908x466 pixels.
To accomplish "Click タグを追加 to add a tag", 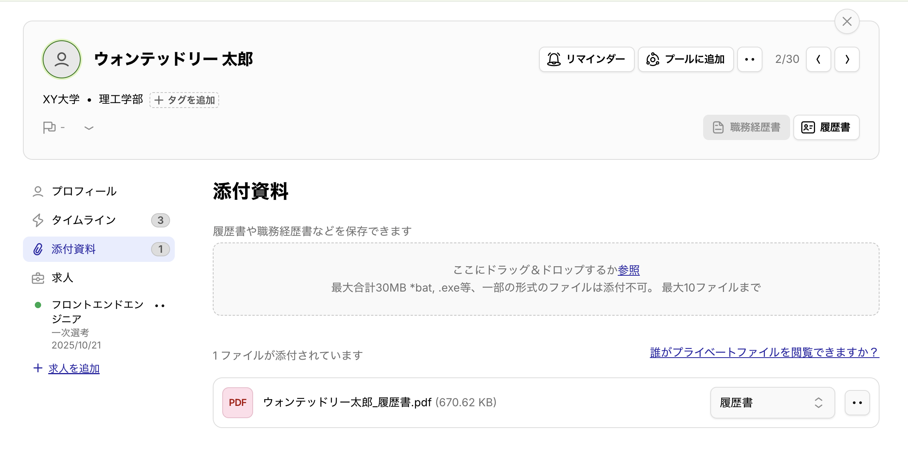I will (x=184, y=100).
